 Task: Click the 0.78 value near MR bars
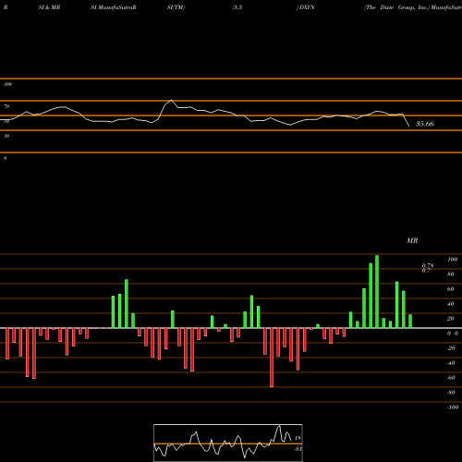click(428, 265)
